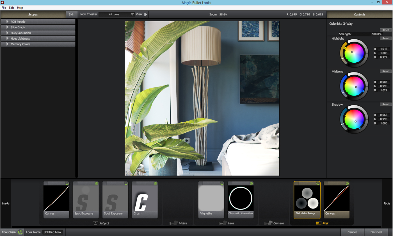
Task: Select the Vignette tool card
Action: (x=211, y=200)
